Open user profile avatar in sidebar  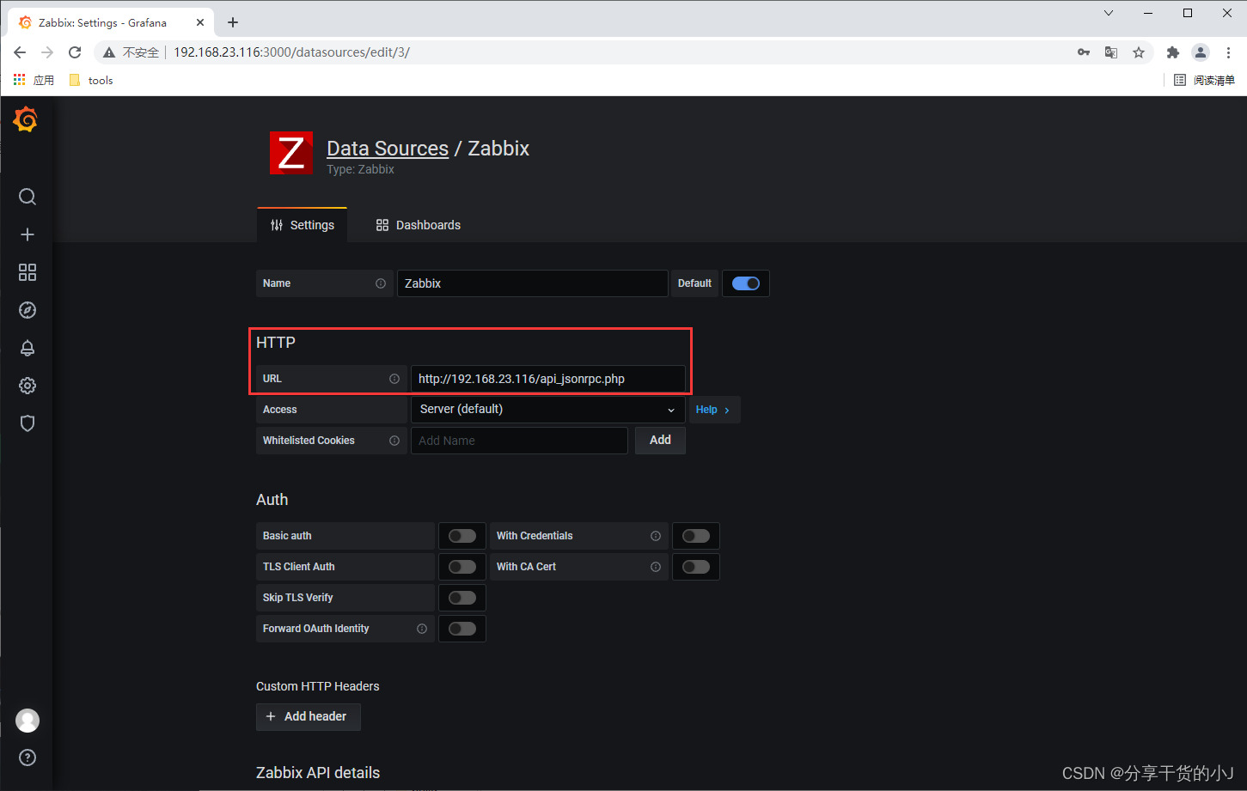tap(28, 721)
